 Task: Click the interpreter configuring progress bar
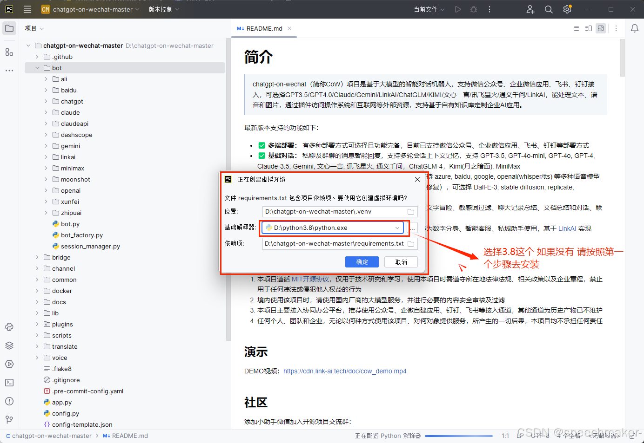click(x=459, y=436)
